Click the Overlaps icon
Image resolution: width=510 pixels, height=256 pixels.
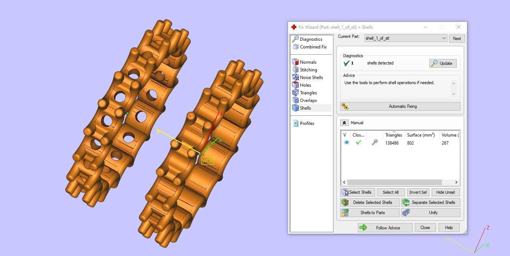296,100
